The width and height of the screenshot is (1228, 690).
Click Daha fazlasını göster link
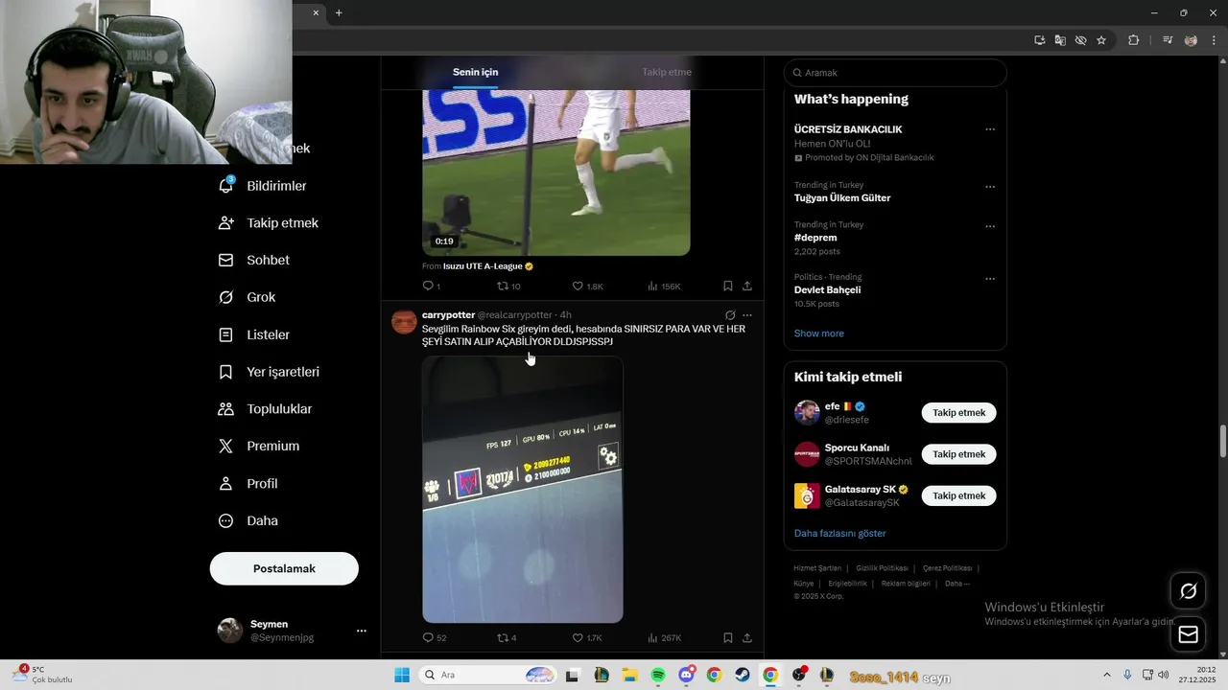point(840,533)
